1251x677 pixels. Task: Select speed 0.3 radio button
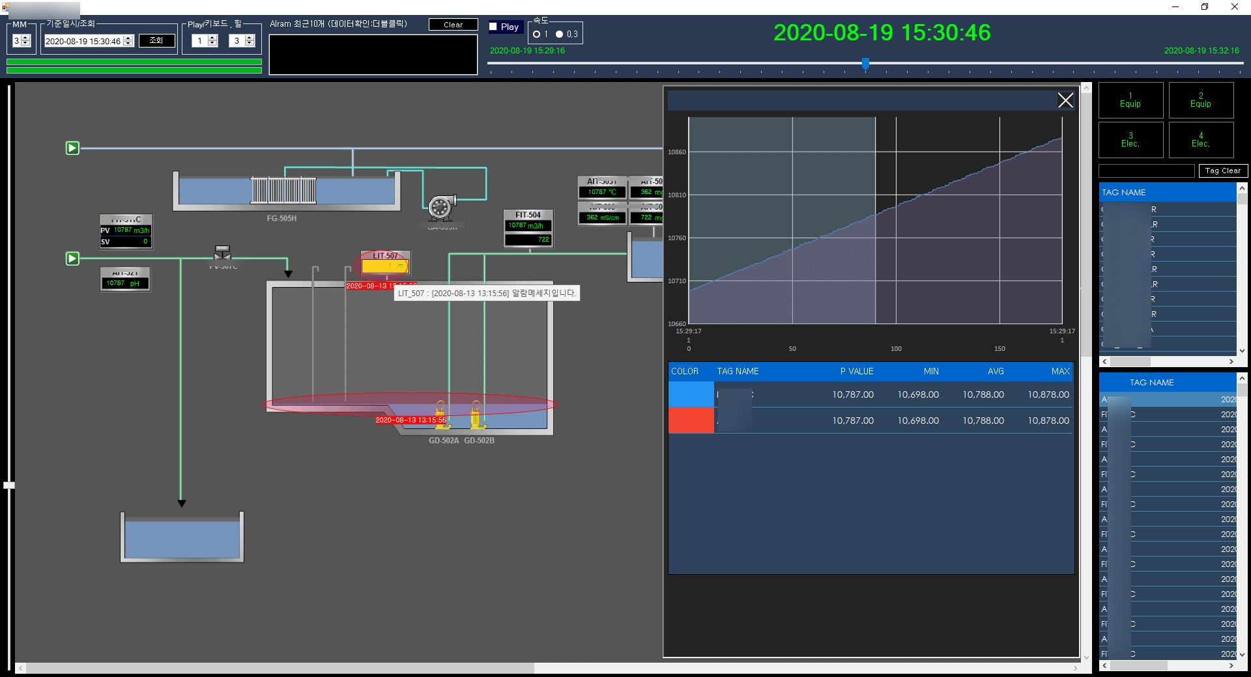[559, 35]
